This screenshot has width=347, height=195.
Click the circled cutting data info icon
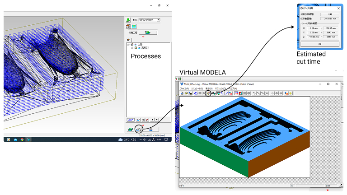pos(208,93)
